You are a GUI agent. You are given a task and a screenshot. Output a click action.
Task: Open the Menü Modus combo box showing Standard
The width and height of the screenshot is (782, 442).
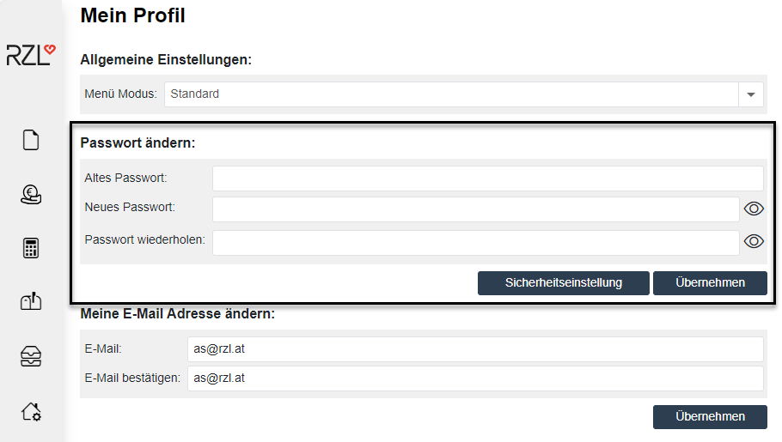(x=451, y=94)
